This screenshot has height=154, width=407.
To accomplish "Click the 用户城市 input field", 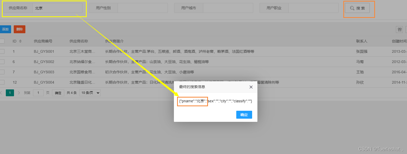I will pos(228,8).
